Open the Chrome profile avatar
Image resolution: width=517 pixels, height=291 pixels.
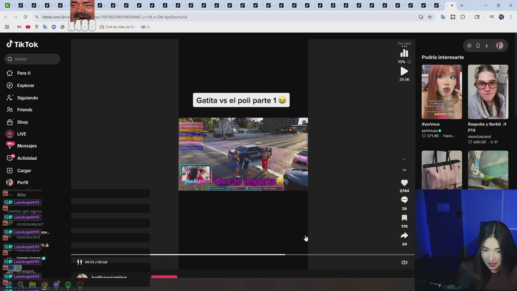click(501, 17)
